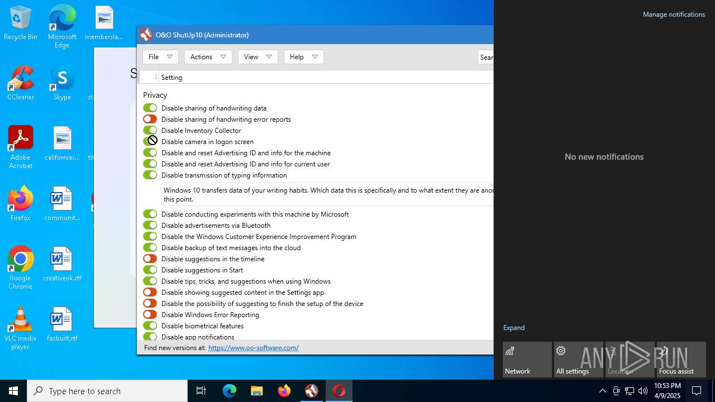Toggle Disable transmission of typing information
Image resolution: width=715 pixels, height=402 pixels.
(x=150, y=175)
